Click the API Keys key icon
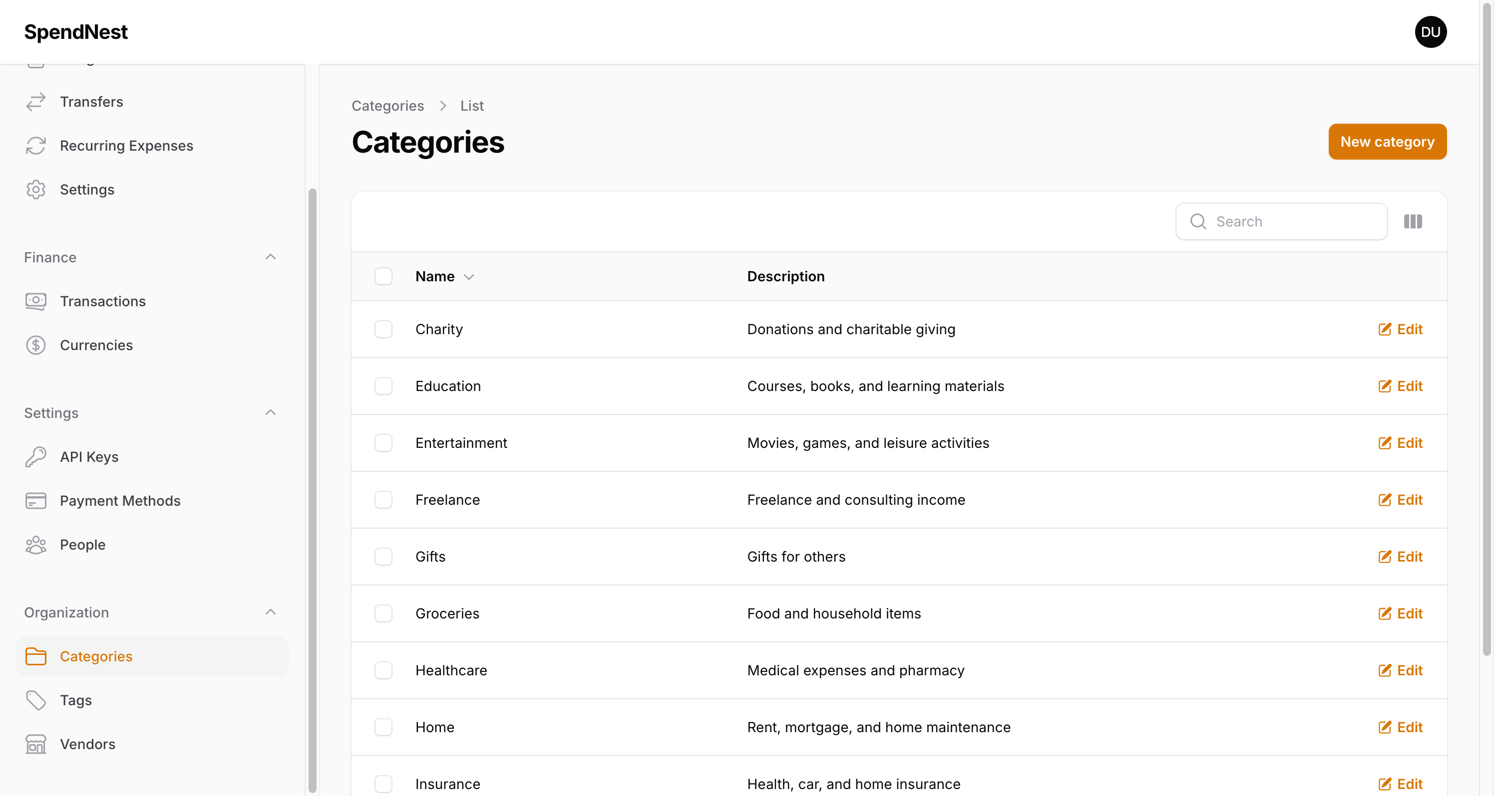Image resolution: width=1494 pixels, height=796 pixels. coord(35,456)
